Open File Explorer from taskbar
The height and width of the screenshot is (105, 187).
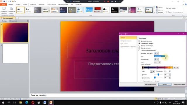(x=21, y=102)
